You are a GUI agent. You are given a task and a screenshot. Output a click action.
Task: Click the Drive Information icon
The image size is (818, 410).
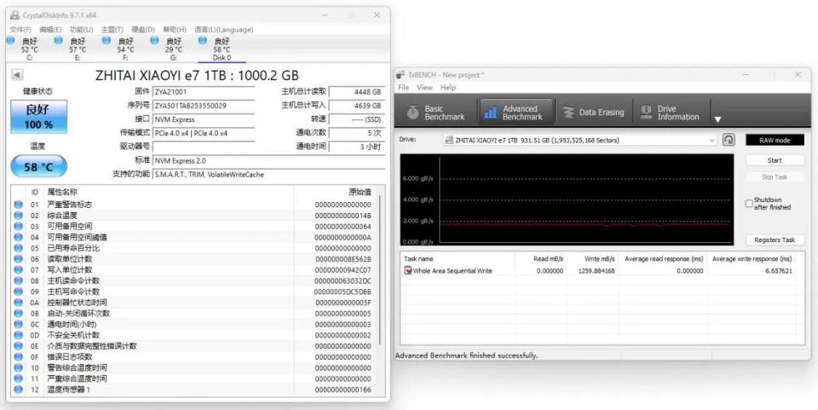(647, 113)
